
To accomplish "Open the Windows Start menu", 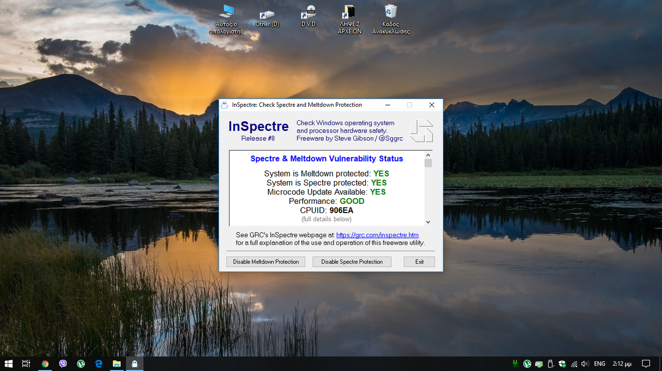I will tap(9, 364).
